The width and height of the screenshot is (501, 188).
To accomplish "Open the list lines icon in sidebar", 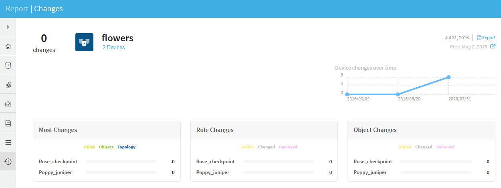I will click(x=8, y=142).
